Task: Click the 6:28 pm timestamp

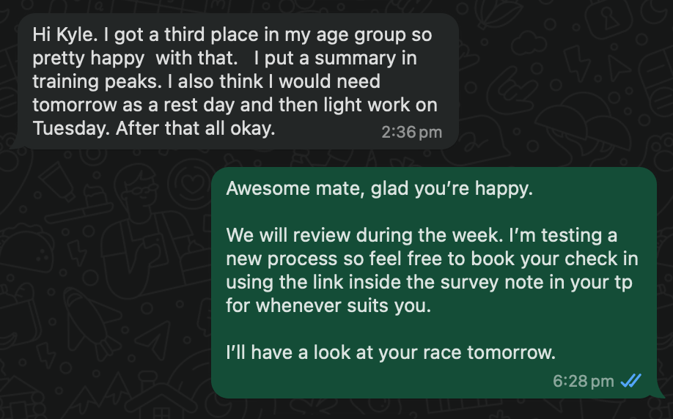Action: pyautogui.click(x=584, y=381)
